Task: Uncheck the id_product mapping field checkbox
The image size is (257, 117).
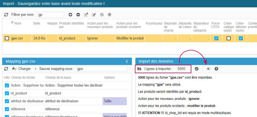Action: [x=7, y=93]
